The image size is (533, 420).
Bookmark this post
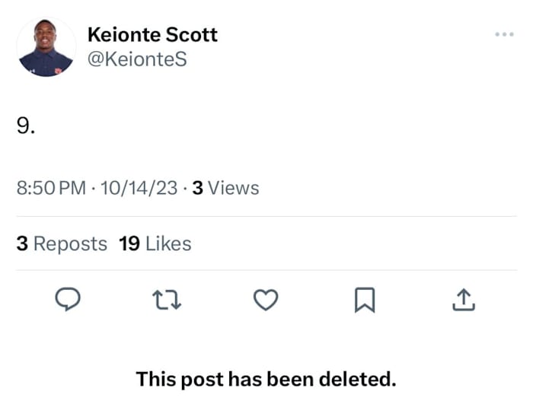coord(365,302)
